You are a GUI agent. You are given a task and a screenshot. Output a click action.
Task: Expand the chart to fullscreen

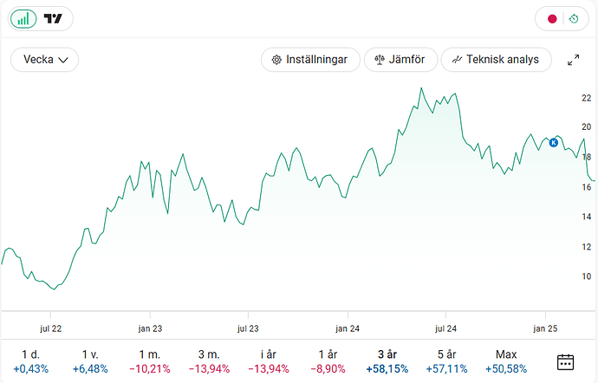pyautogui.click(x=573, y=60)
